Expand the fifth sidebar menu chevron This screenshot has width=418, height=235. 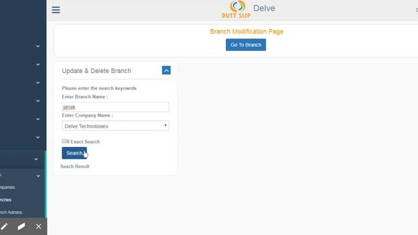(38, 119)
